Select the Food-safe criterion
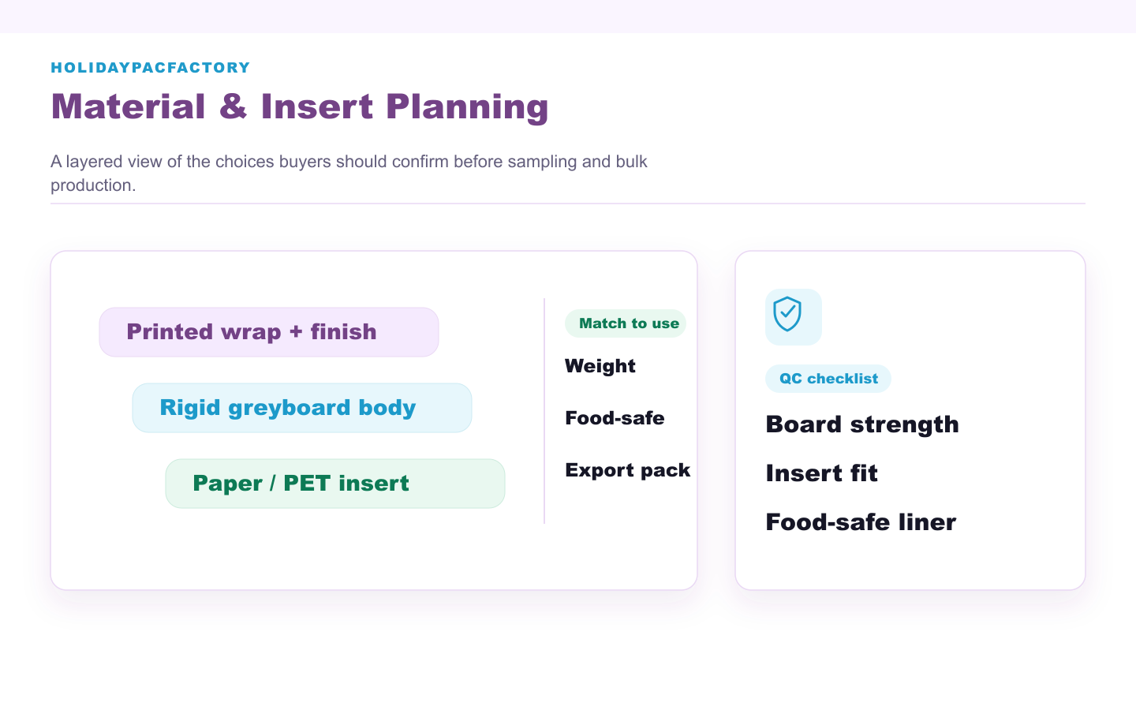Viewport: 1136px width, 710px height. [615, 418]
